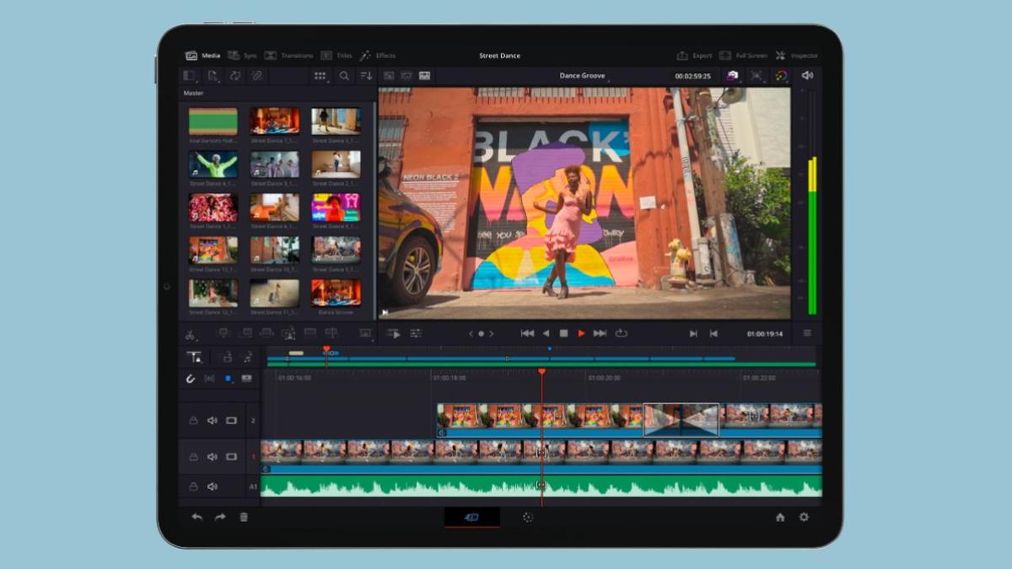This screenshot has height=569, width=1012.
Task: Open the media pool sort options dropdown
Action: pos(364,75)
